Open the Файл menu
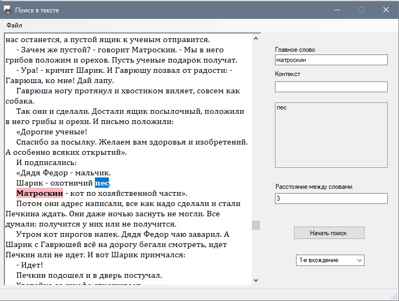399x301 pixels. (x=15, y=25)
